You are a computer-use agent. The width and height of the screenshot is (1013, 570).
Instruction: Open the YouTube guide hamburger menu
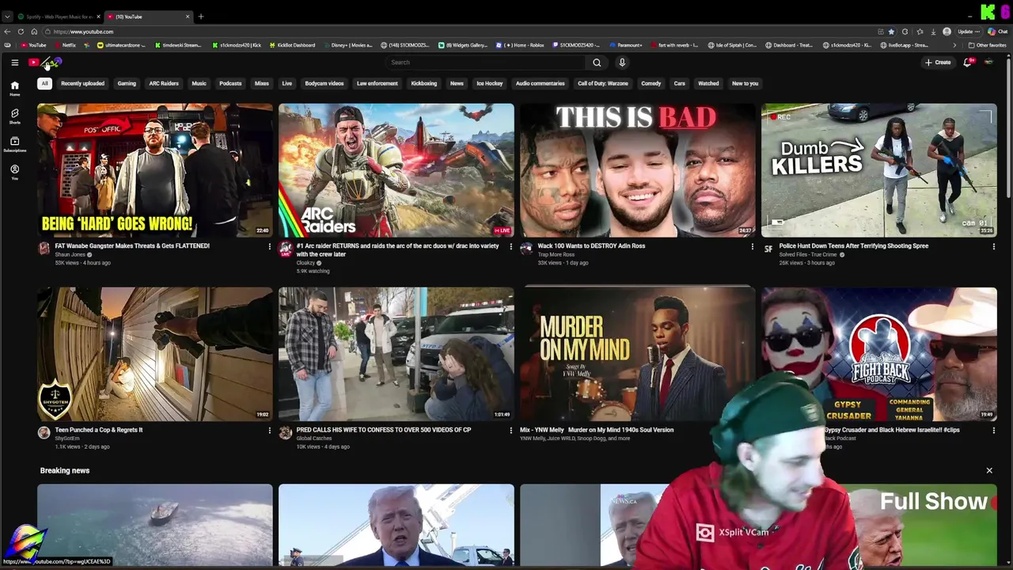point(14,63)
